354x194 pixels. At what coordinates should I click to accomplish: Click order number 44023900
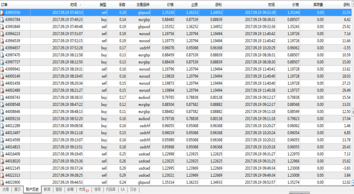13,183
